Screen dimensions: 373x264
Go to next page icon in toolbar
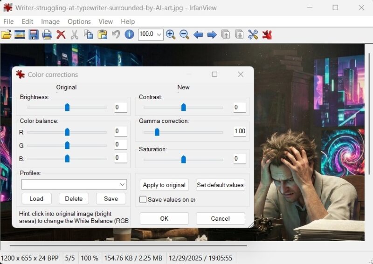tap(239, 35)
